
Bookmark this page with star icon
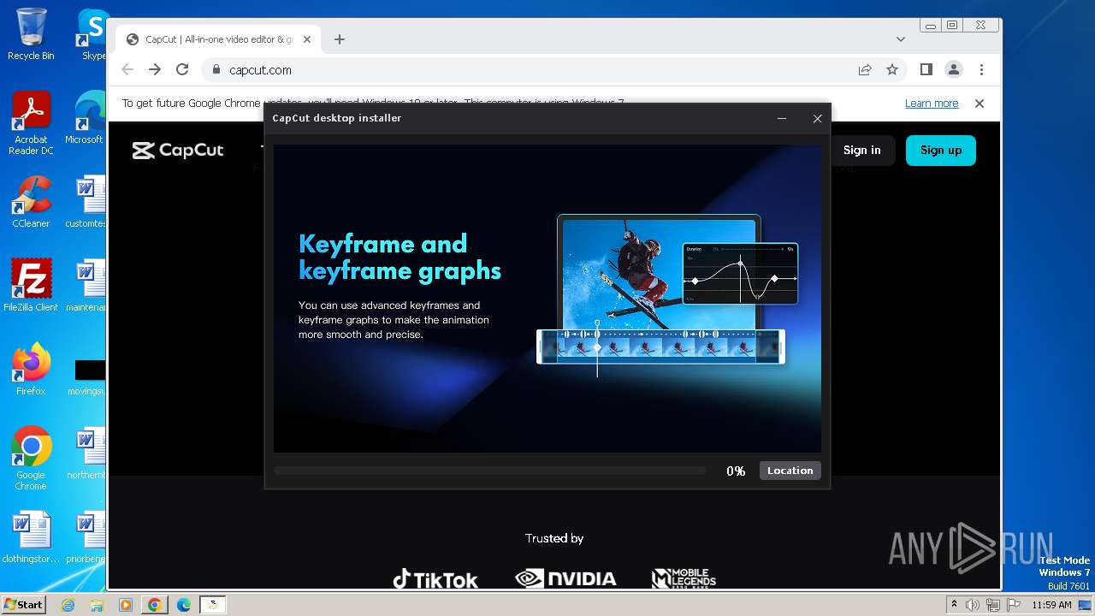(892, 70)
